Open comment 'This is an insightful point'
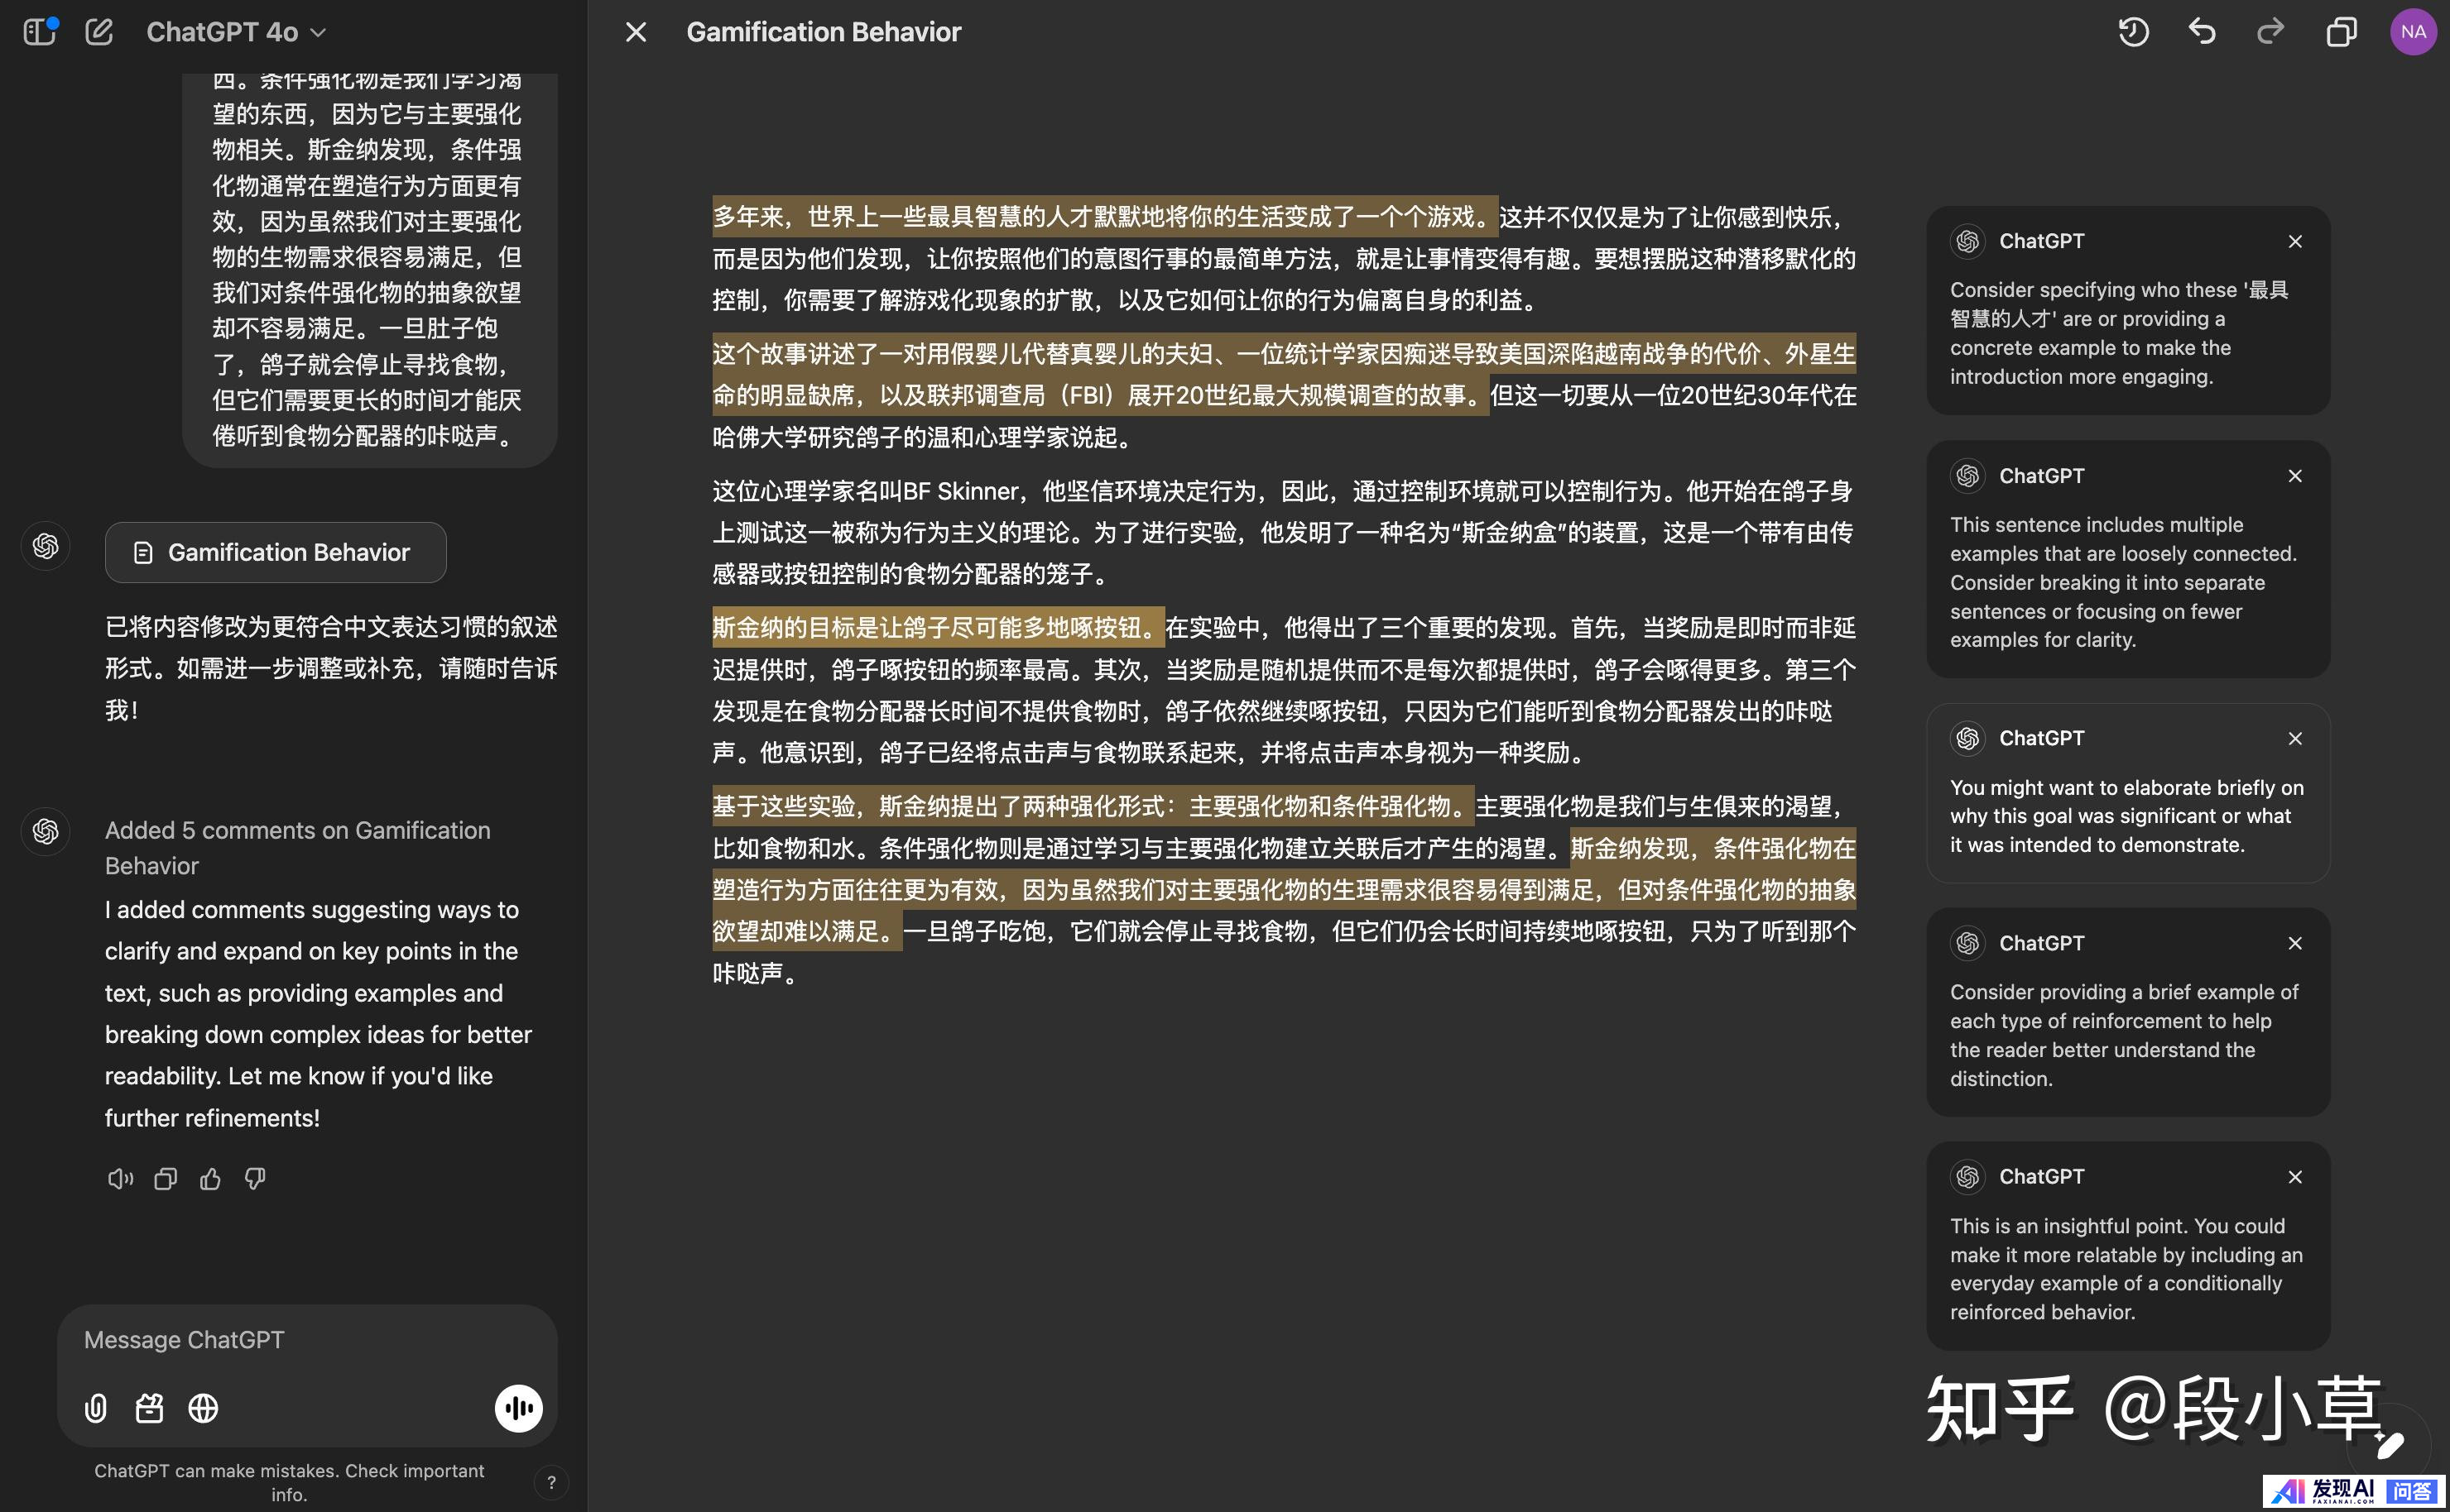 tap(2128, 1246)
